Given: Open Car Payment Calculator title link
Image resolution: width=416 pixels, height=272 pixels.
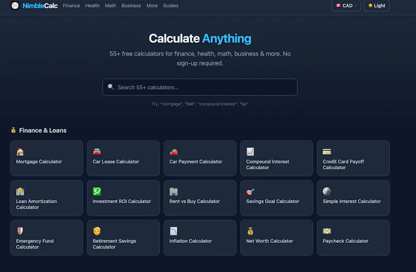Looking at the screenshot, I should (196, 162).
